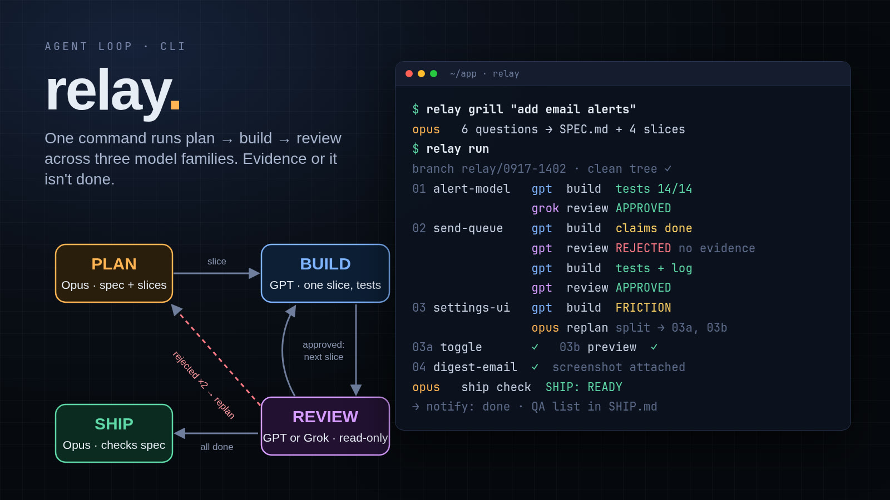Click the 'REJECTED' review status
Viewport: 890px width, 500px height.
643,248
